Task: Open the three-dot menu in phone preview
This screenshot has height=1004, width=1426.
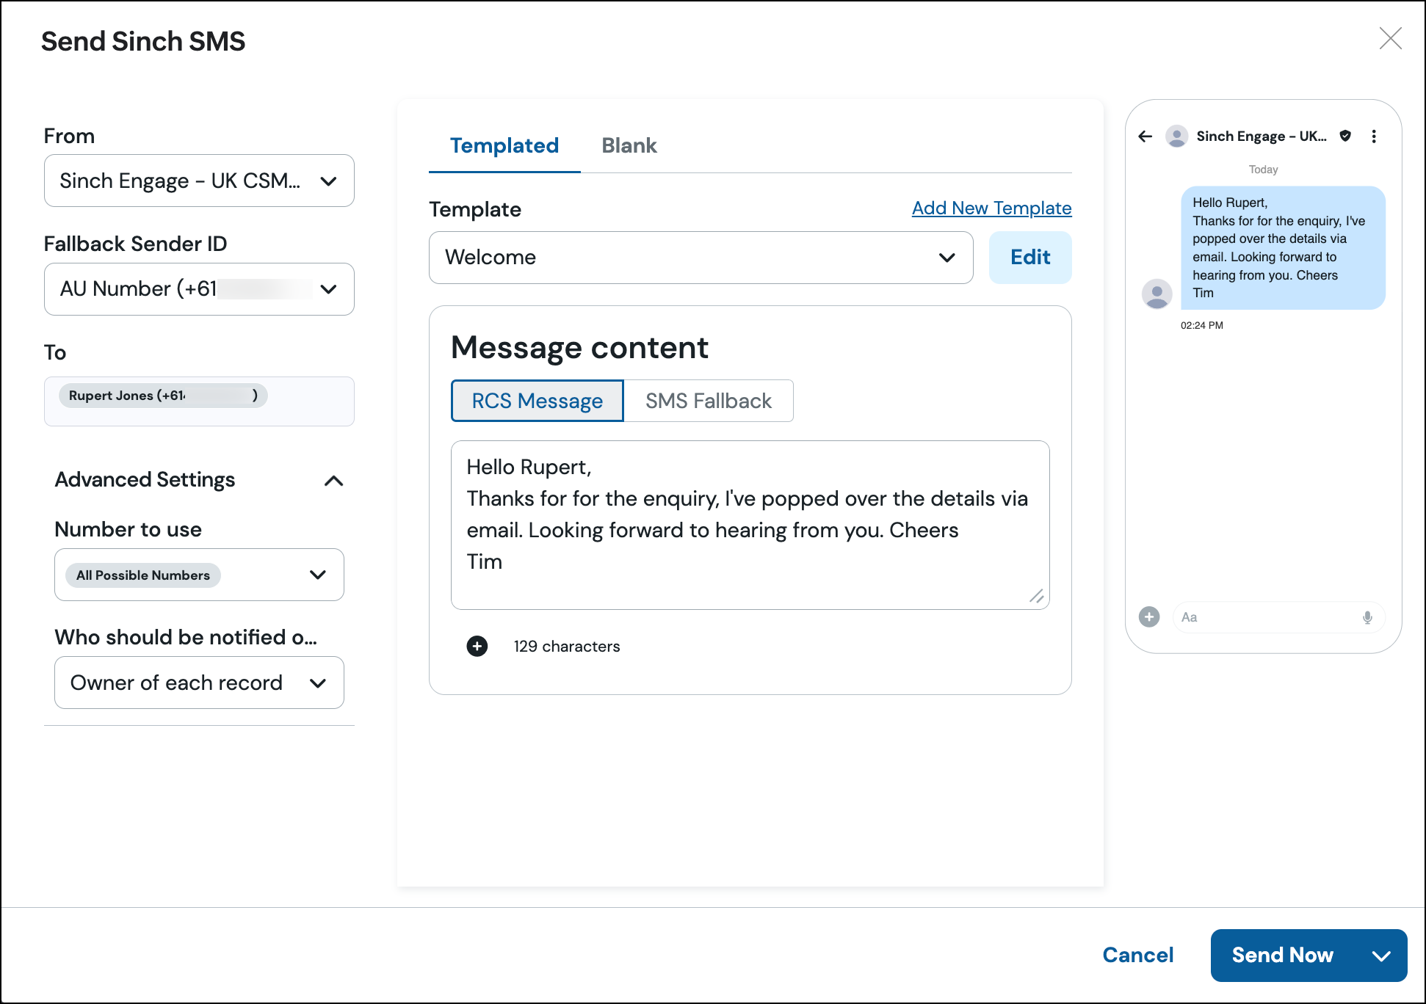Action: [x=1374, y=137]
